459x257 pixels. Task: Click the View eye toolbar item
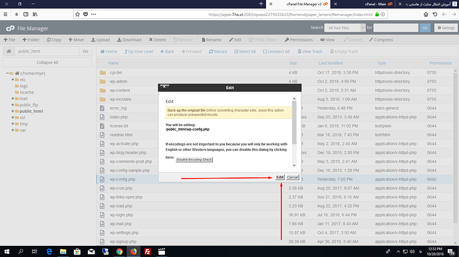tap(327, 40)
